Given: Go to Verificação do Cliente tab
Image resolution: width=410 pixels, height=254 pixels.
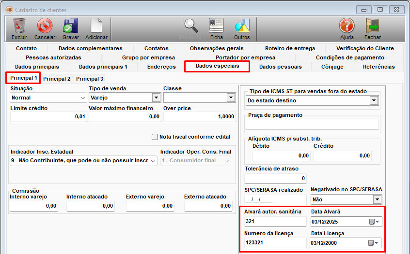Looking at the screenshot, I should (x=365, y=48).
